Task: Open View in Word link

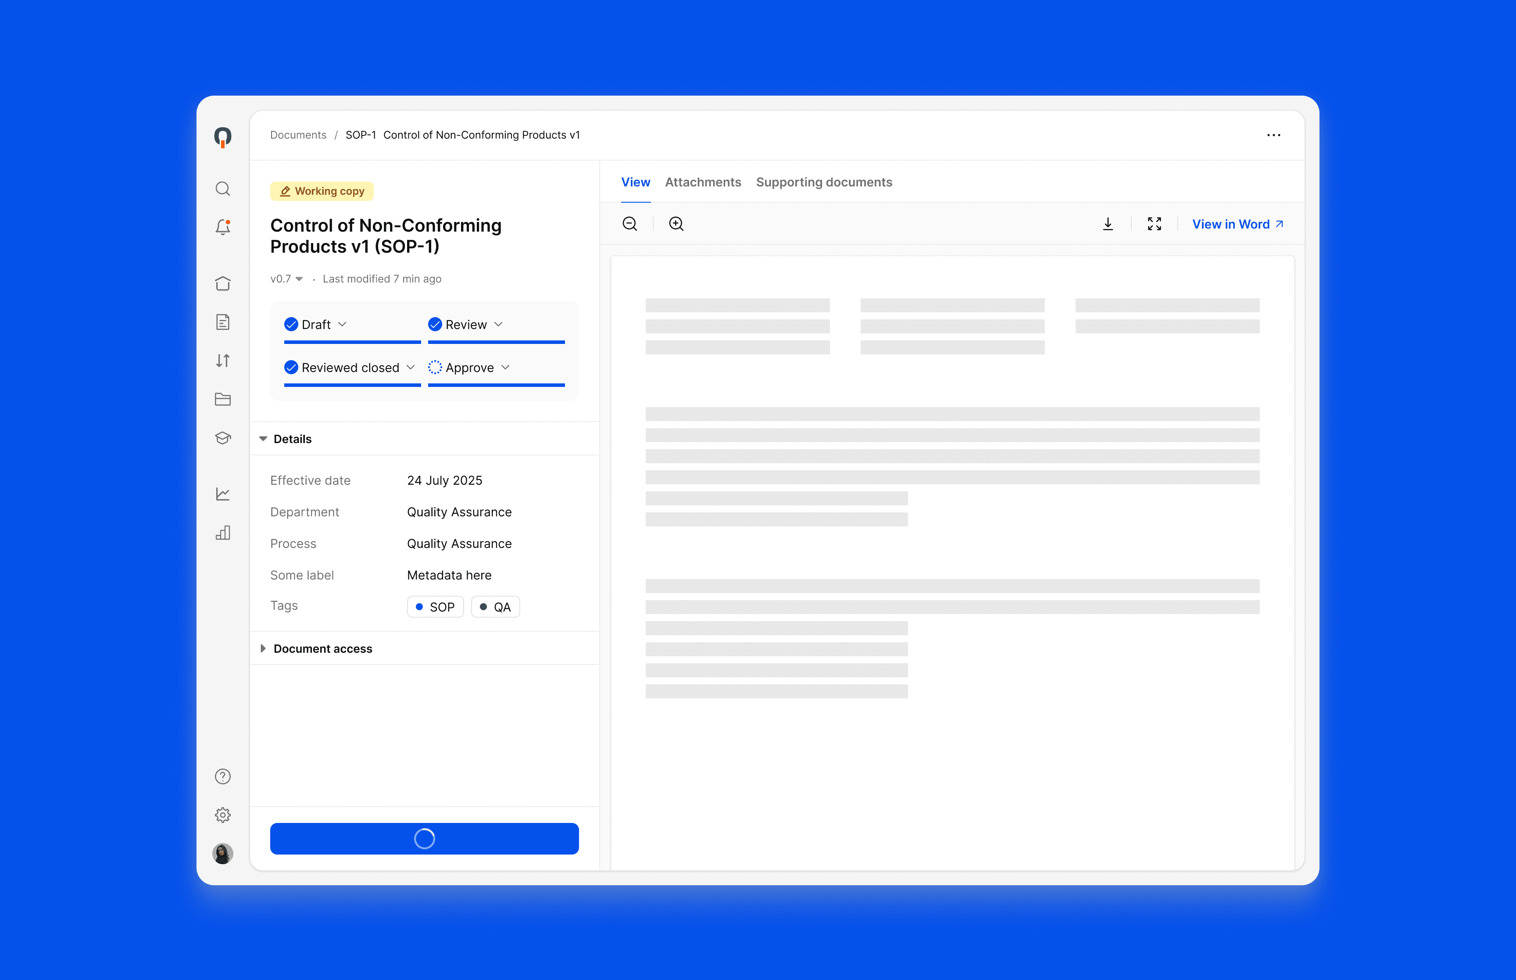Action: (x=1237, y=224)
